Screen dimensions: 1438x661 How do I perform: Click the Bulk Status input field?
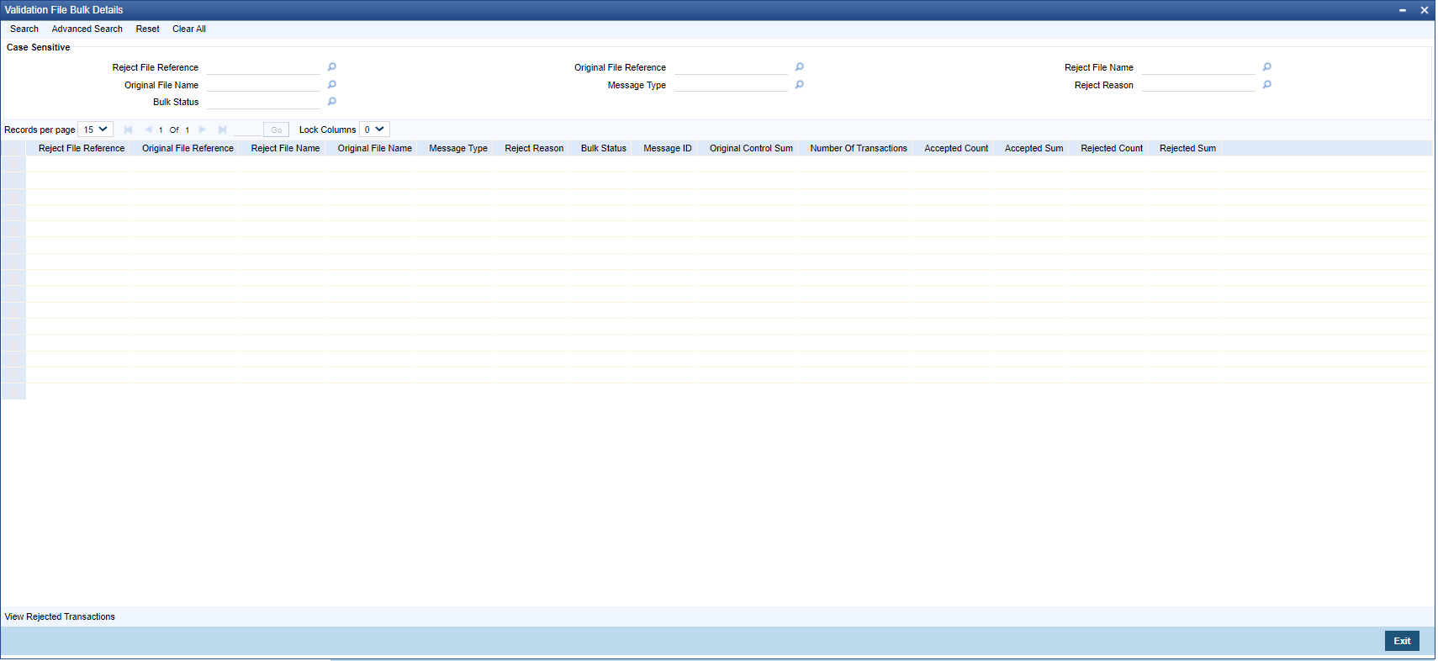(x=263, y=102)
